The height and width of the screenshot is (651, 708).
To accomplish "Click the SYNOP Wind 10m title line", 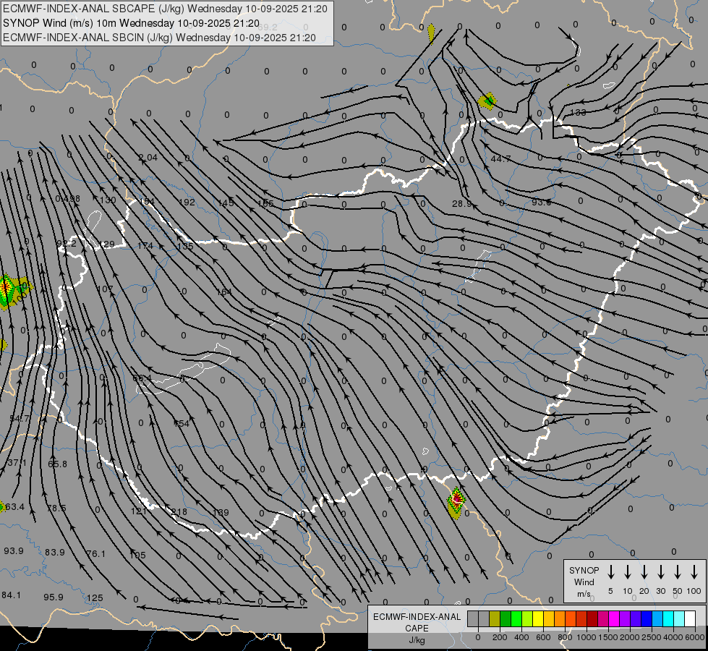I will [132, 23].
